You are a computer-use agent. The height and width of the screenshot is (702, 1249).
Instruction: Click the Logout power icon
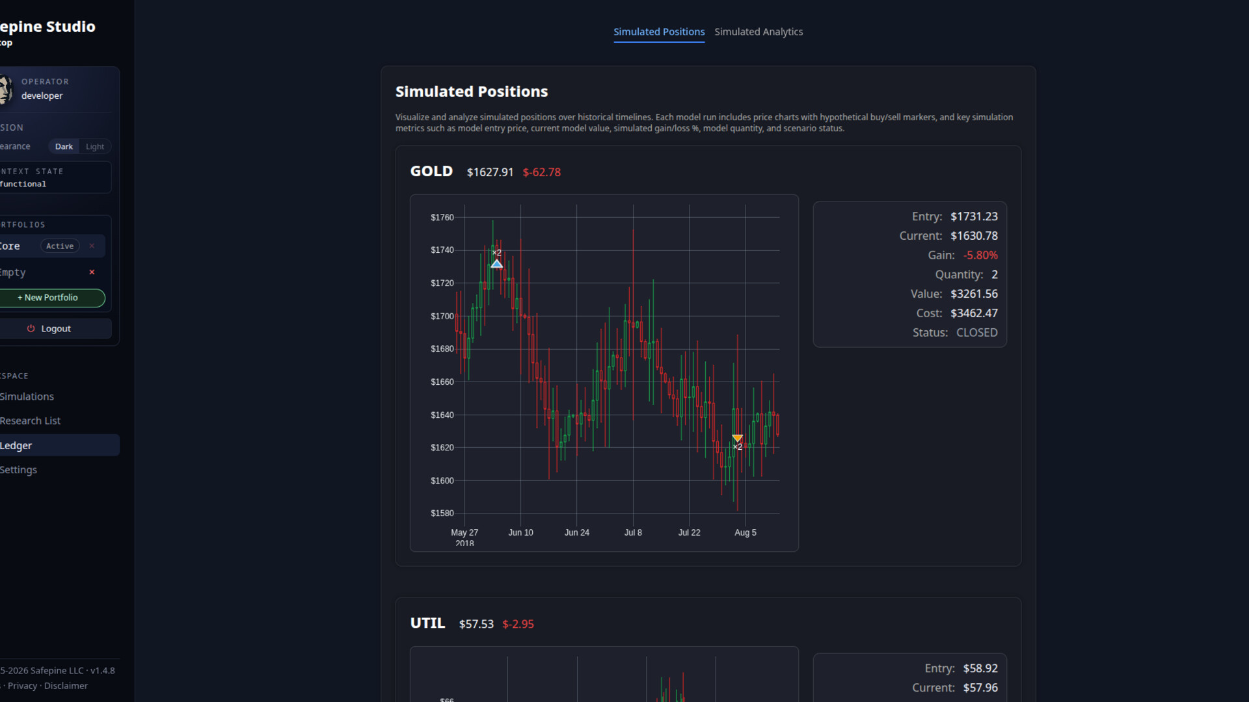click(31, 329)
